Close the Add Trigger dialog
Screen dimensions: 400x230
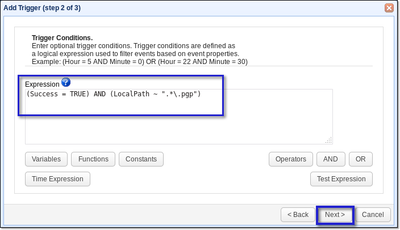pyautogui.click(x=389, y=7)
